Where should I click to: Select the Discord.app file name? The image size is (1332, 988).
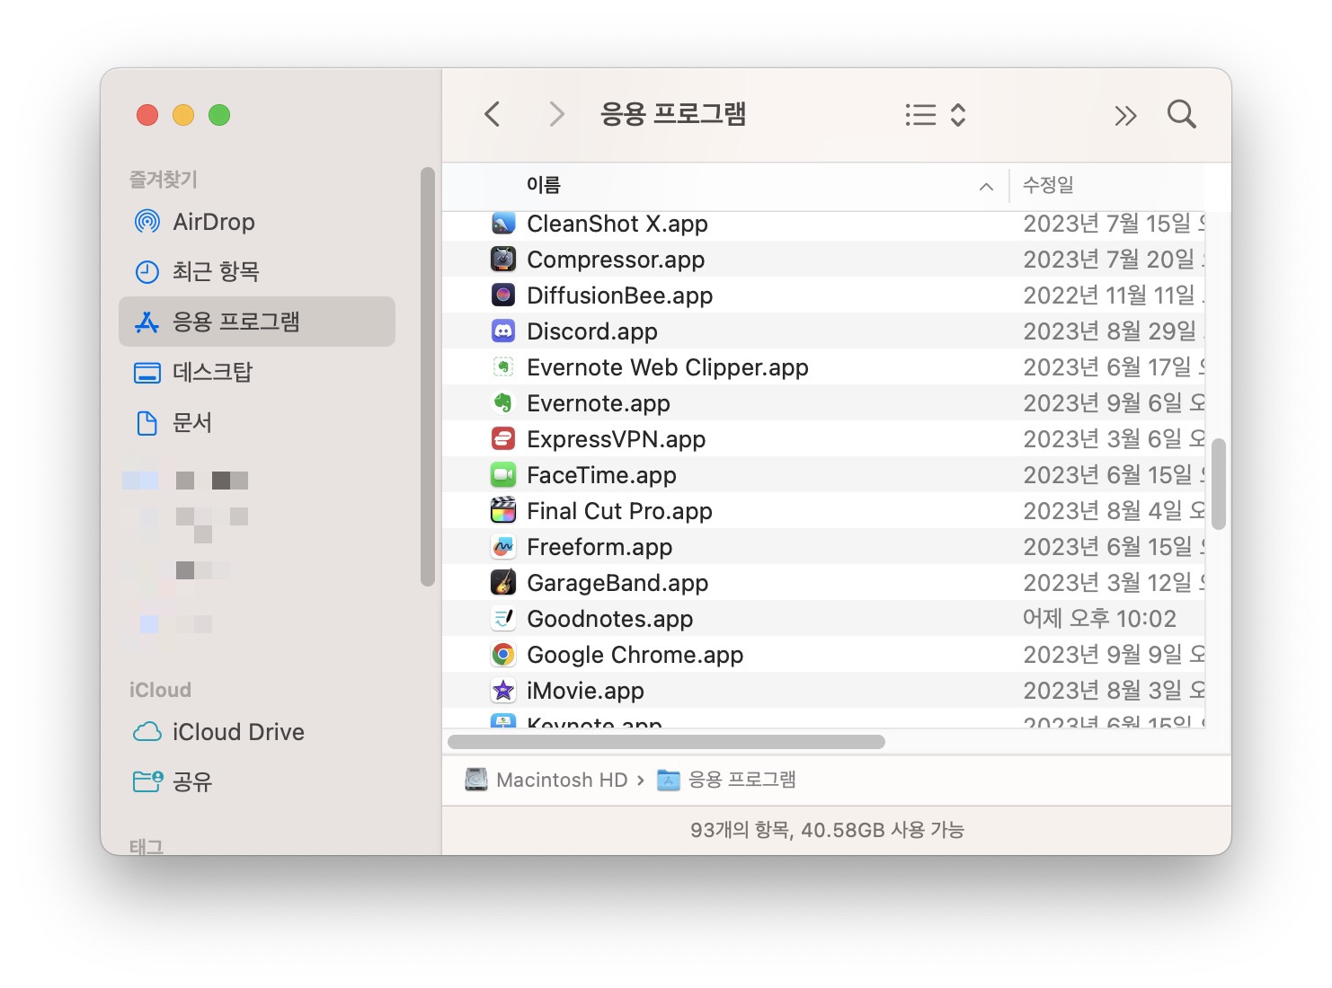(x=592, y=331)
